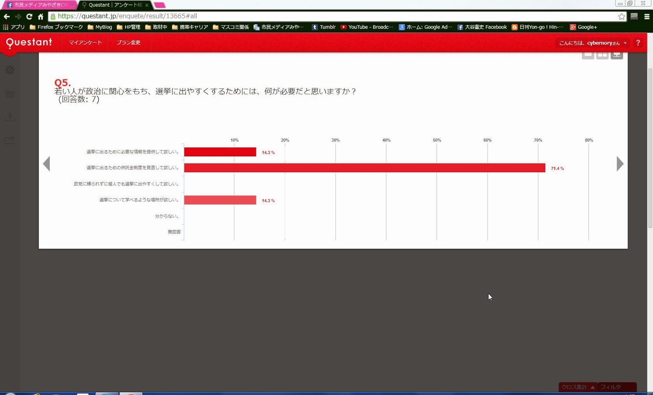Click the browser home icon

pyautogui.click(x=40, y=16)
